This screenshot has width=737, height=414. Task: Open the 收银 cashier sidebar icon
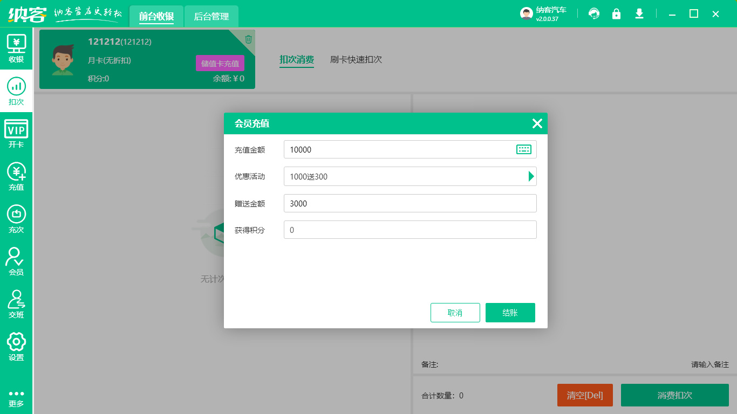16,49
